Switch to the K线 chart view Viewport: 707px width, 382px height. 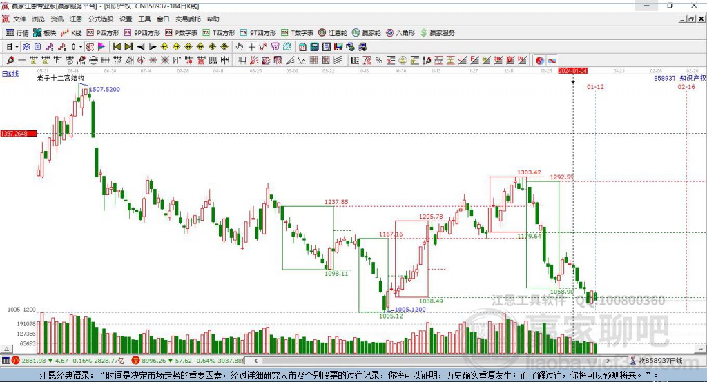click(71, 33)
